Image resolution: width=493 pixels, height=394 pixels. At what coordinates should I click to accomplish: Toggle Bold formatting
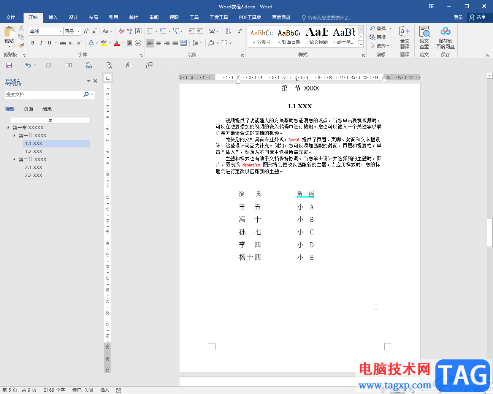pos(33,43)
